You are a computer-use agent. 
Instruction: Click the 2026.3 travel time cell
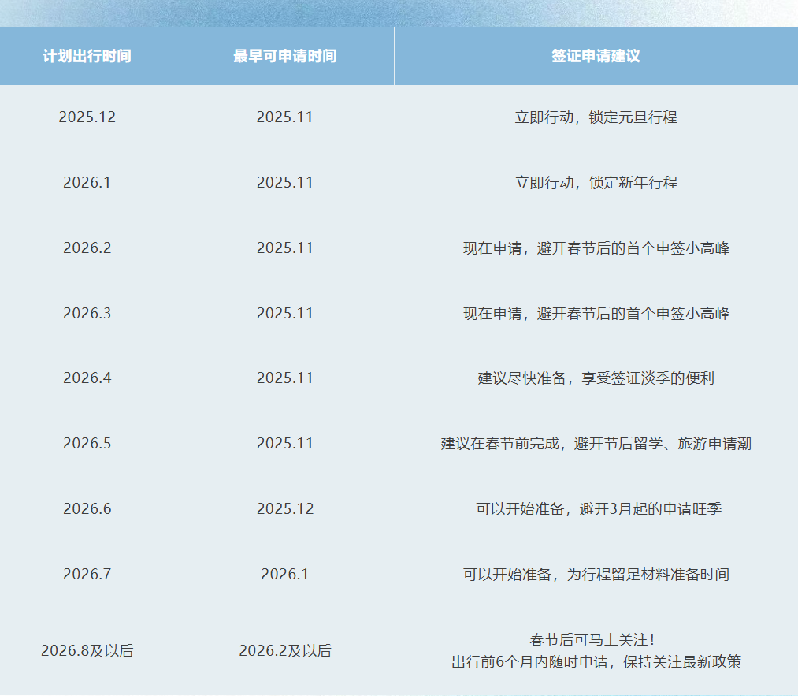tap(87, 314)
